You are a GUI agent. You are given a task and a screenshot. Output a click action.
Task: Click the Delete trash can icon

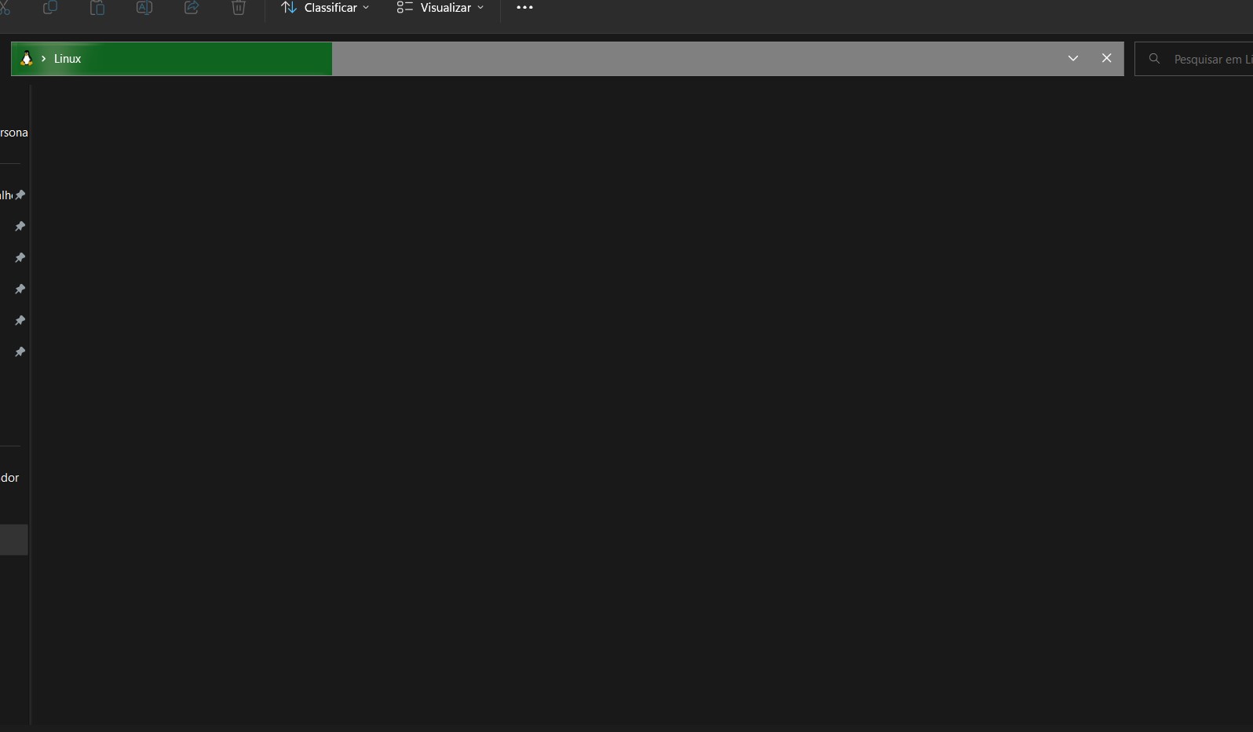click(x=239, y=8)
